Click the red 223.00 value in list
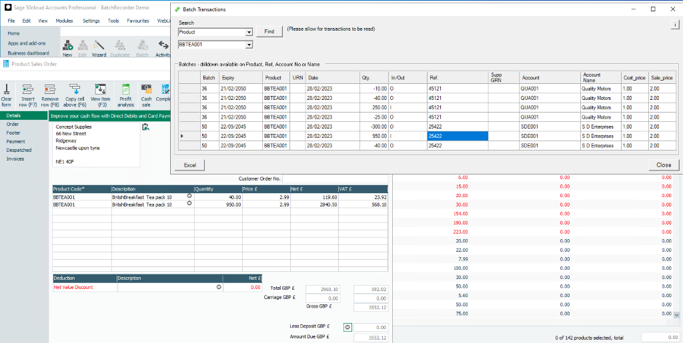 click(x=460, y=231)
